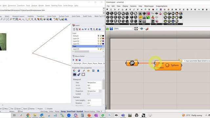Open Grasshopper Solution menu
210x118 pixels.
tap(133, 6)
